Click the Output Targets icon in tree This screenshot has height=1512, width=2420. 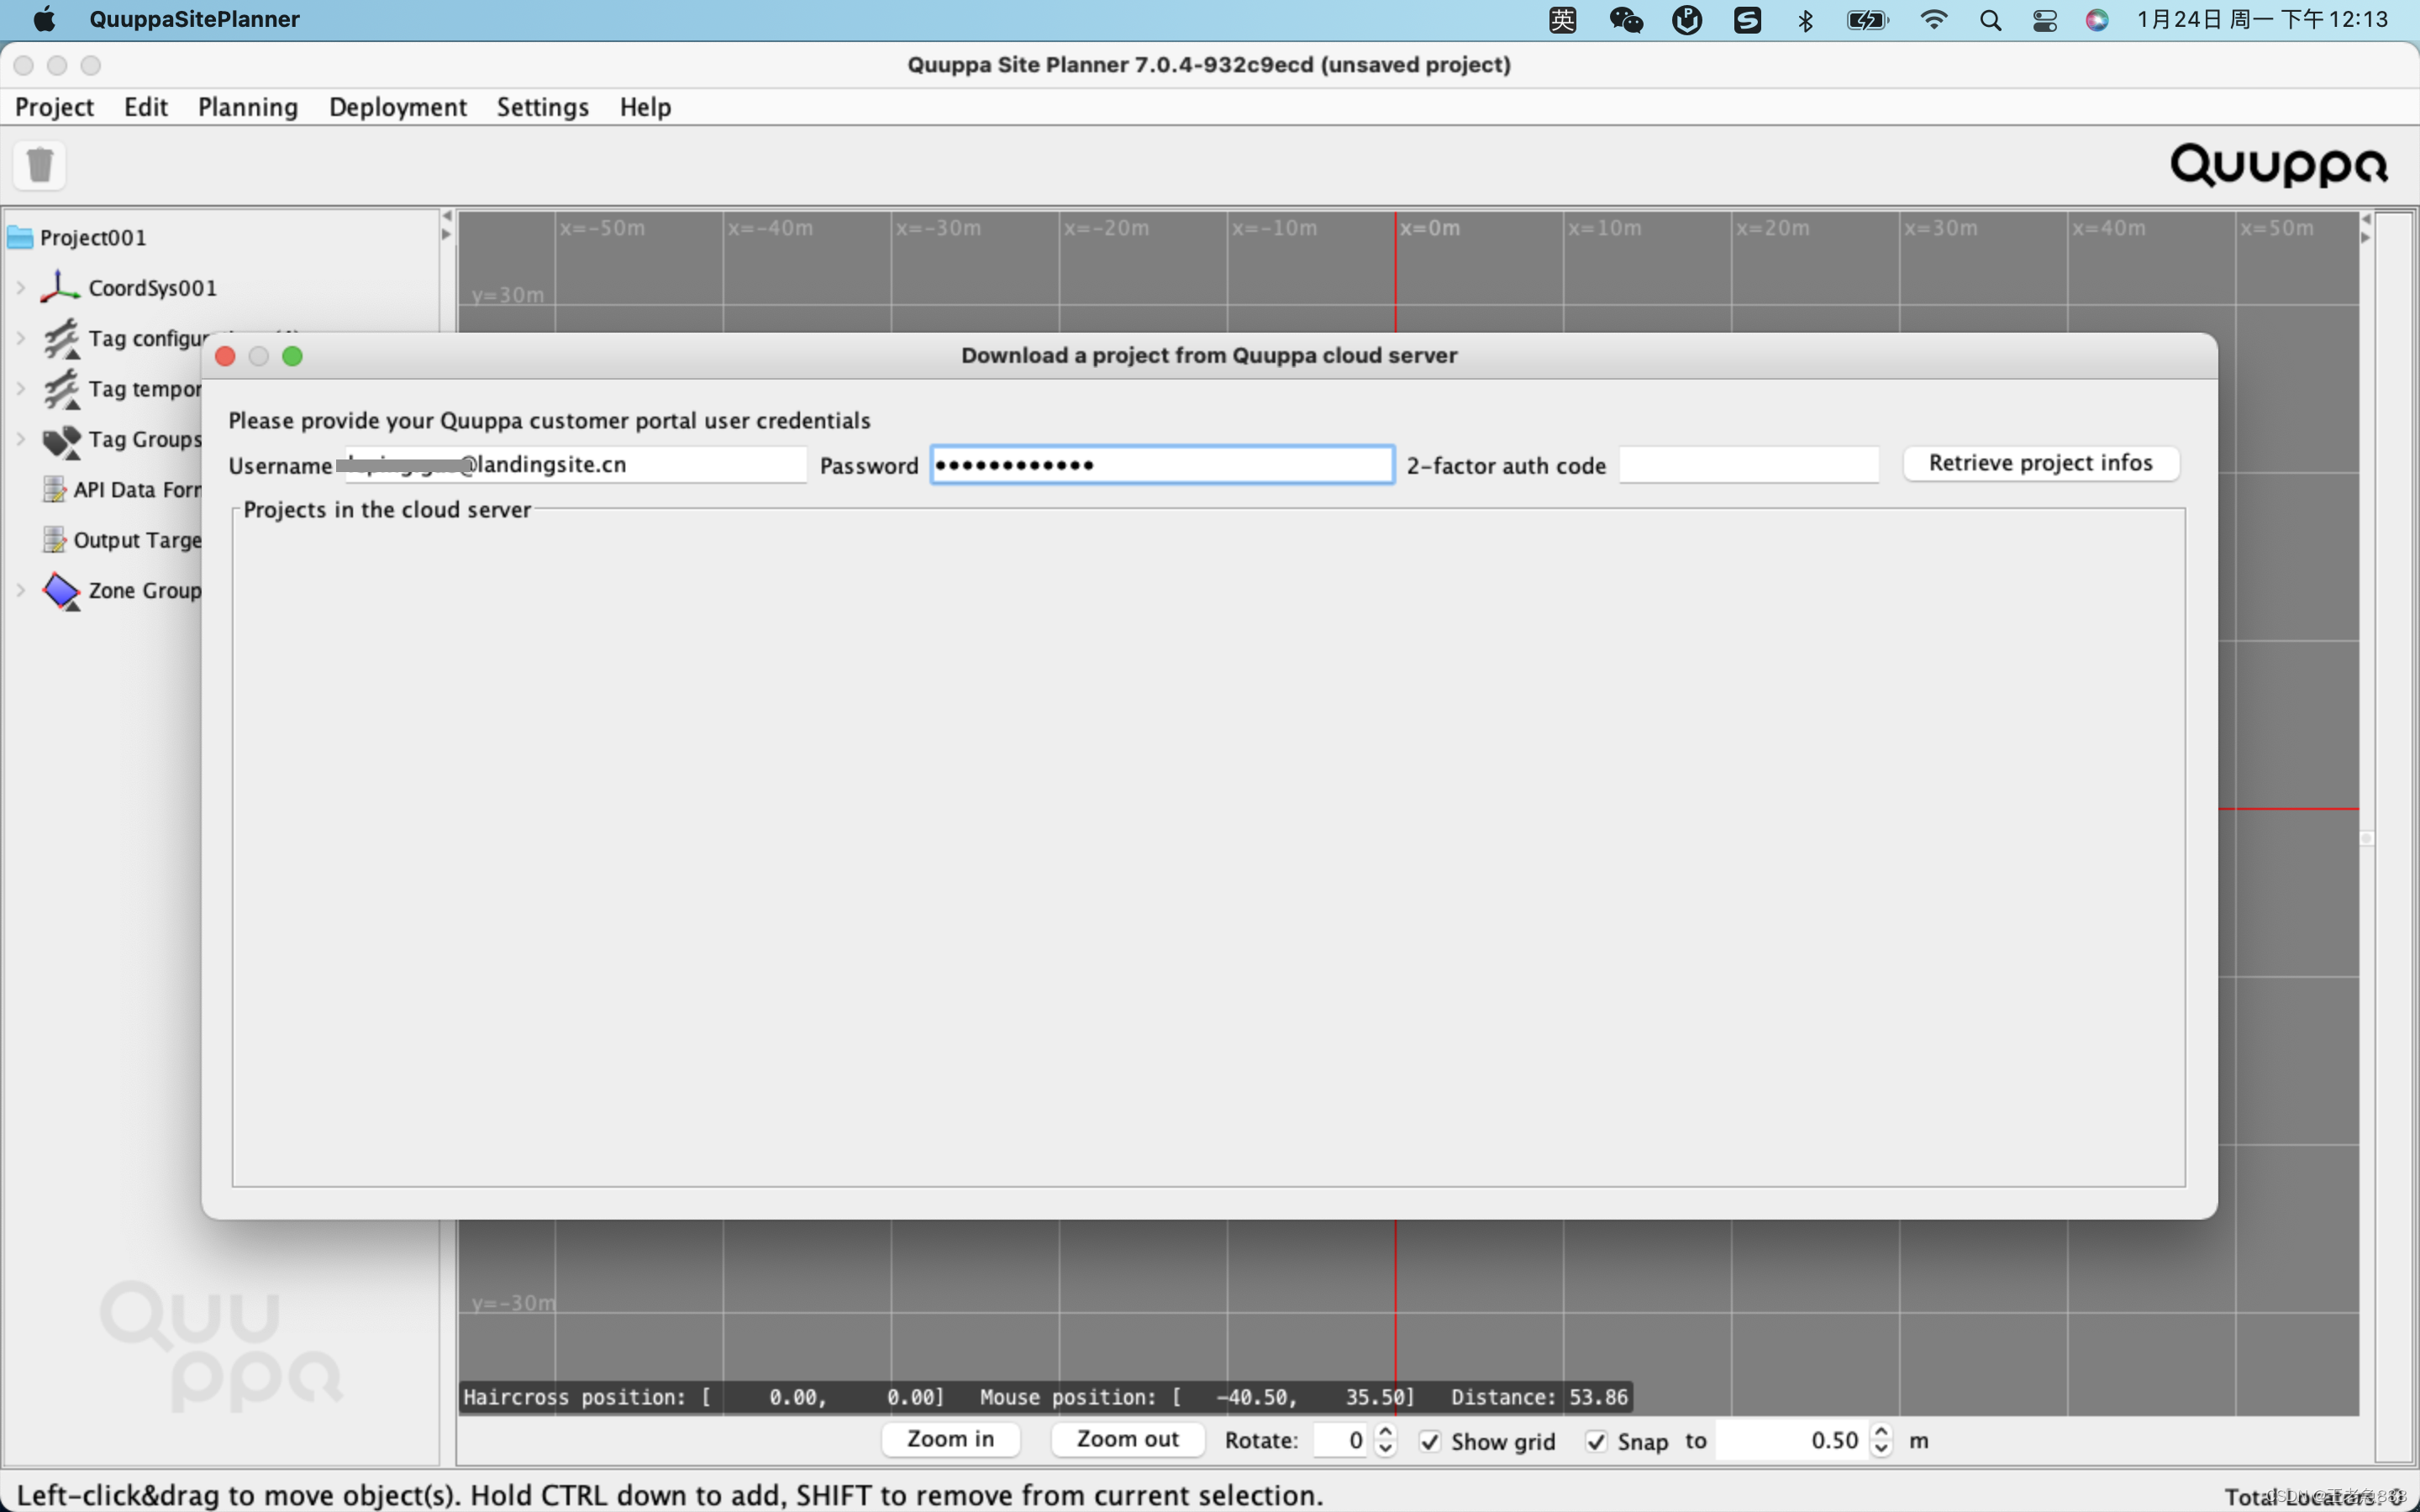click(54, 540)
